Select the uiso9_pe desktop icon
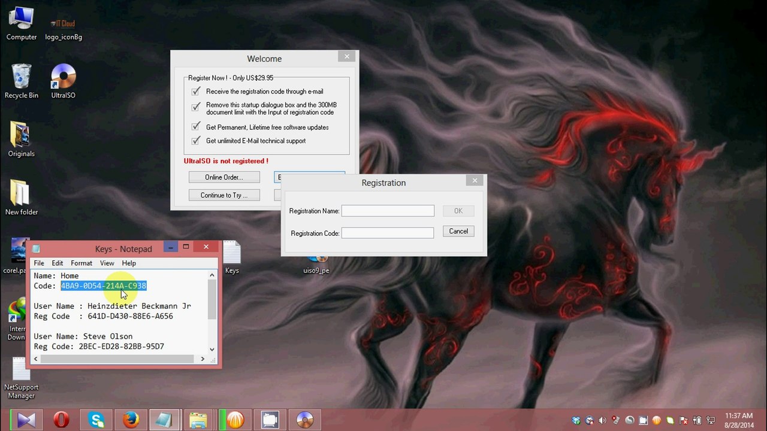The image size is (767, 431). pyautogui.click(x=316, y=265)
